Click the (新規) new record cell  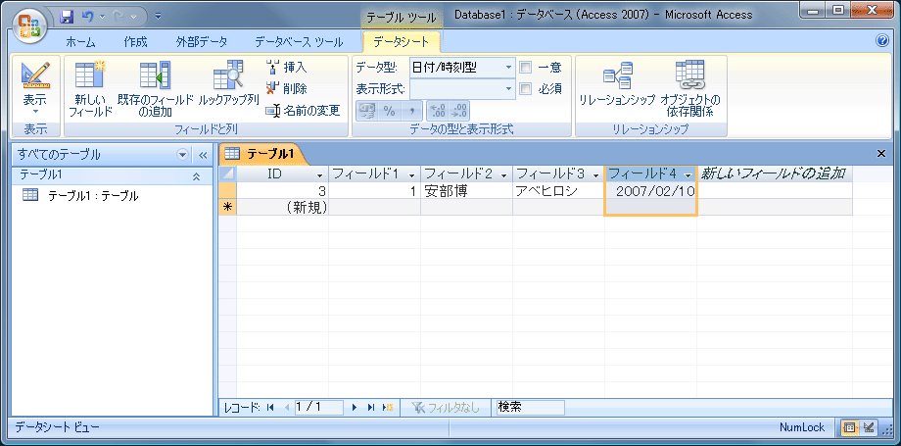pyautogui.click(x=283, y=207)
